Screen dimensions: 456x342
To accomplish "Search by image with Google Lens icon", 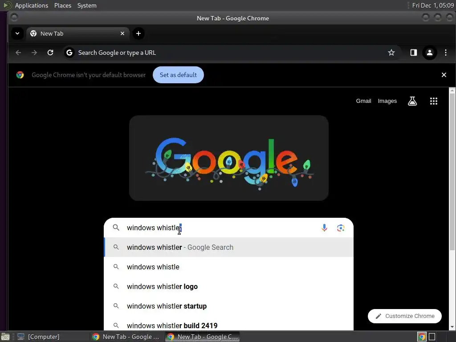I will click(x=341, y=228).
